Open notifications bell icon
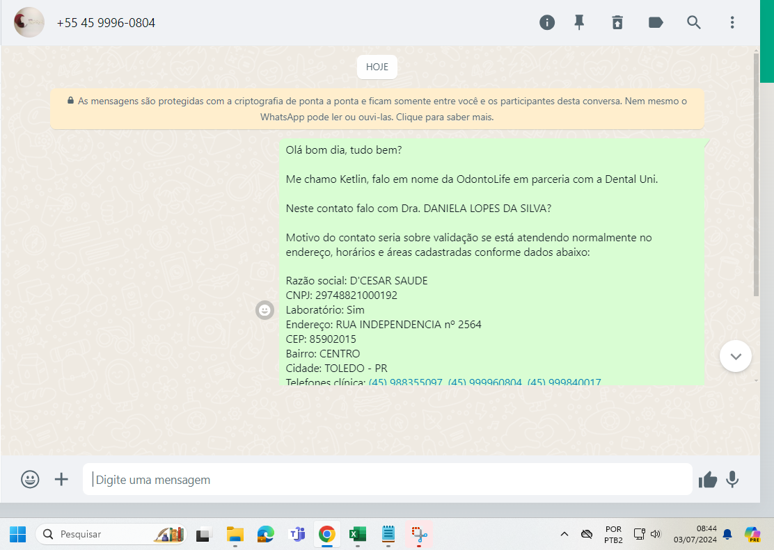The width and height of the screenshot is (774, 550). pyautogui.click(x=727, y=534)
